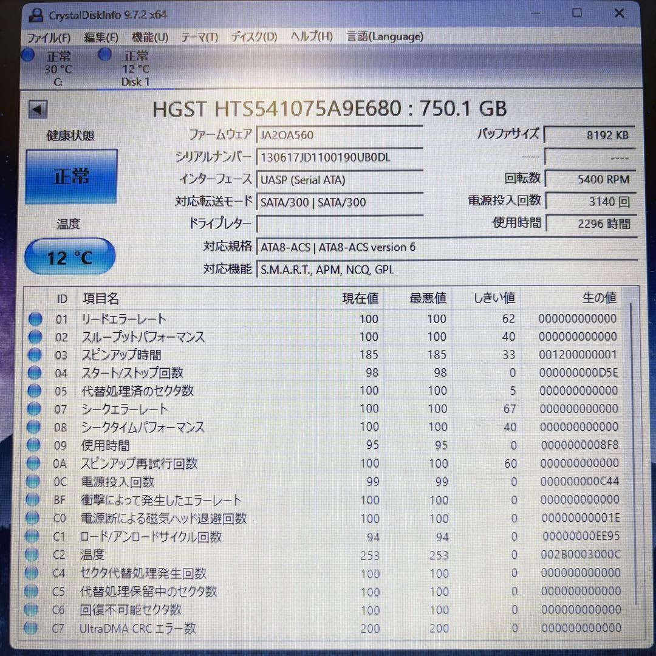The height and width of the screenshot is (656, 656).
Task: Click the blue indicator beside 電源投入回数 row
Action: coord(35,482)
